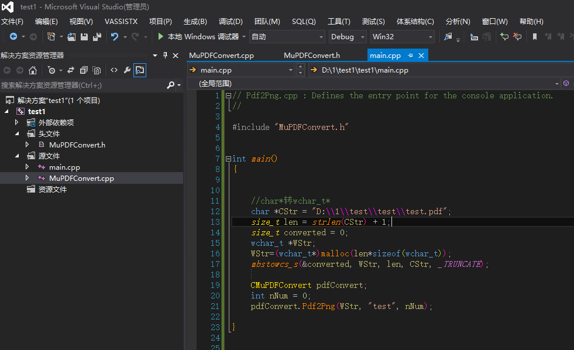Toggle the Preview Selected Items button
The width and height of the screenshot is (574, 350).
pos(139,70)
